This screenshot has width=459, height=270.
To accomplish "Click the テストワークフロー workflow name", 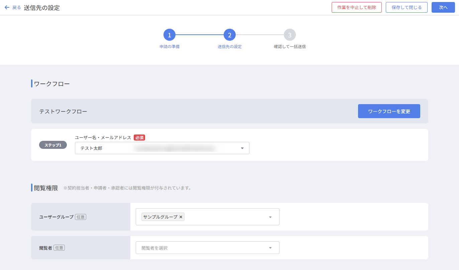I will pyautogui.click(x=63, y=111).
